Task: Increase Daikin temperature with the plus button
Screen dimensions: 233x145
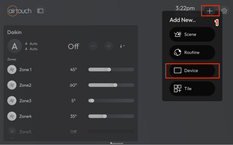Action: coord(109,46)
